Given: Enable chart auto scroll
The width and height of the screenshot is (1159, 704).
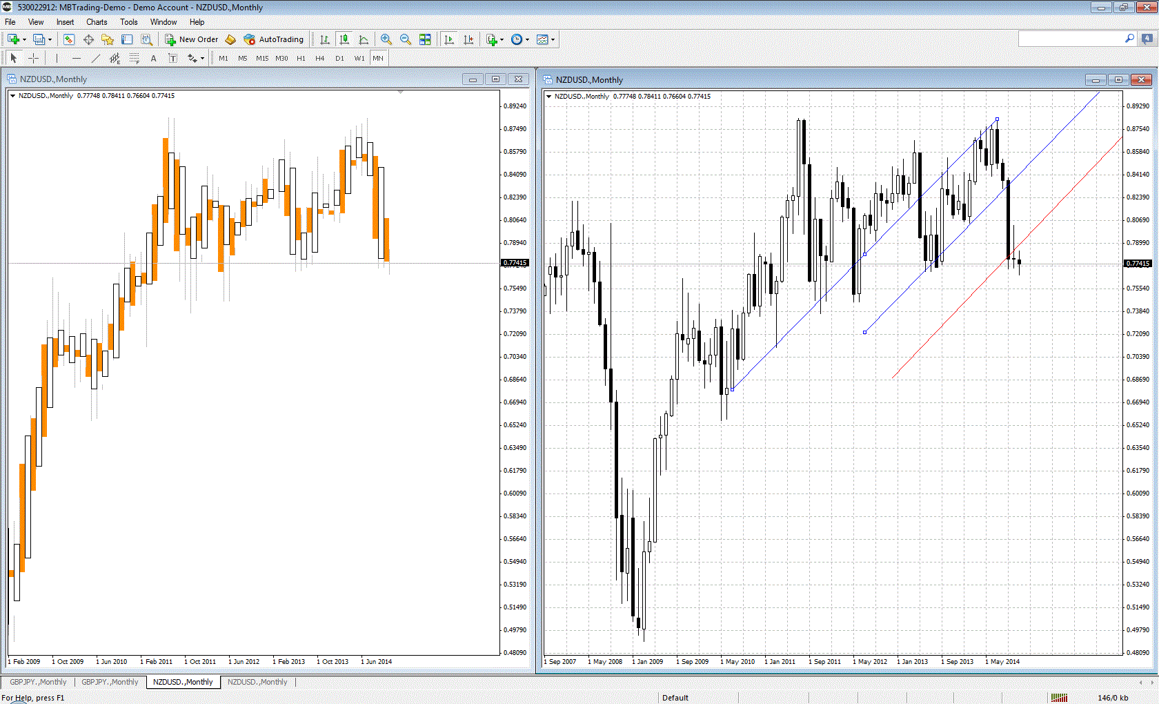Looking at the screenshot, I should click(448, 39).
